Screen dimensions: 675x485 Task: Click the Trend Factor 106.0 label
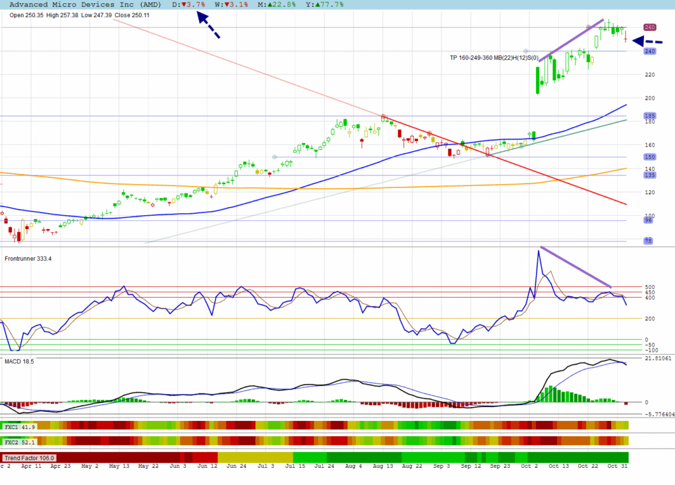pyautogui.click(x=30, y=457)
